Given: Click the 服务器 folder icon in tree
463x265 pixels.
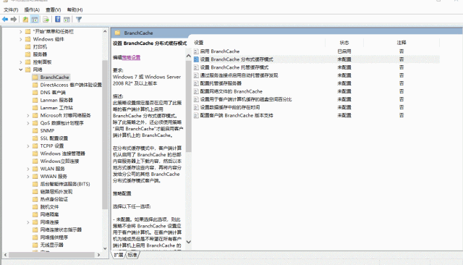Looking at the screenshot, I should (28, 54).
